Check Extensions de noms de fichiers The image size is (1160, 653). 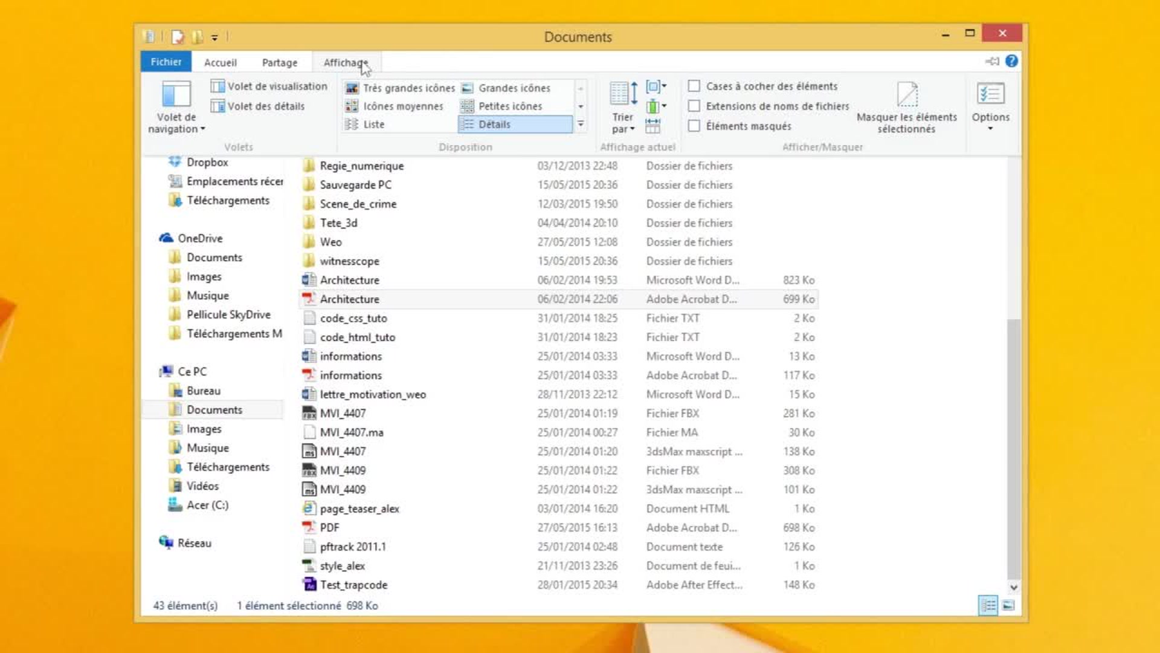tap(694, 106)
